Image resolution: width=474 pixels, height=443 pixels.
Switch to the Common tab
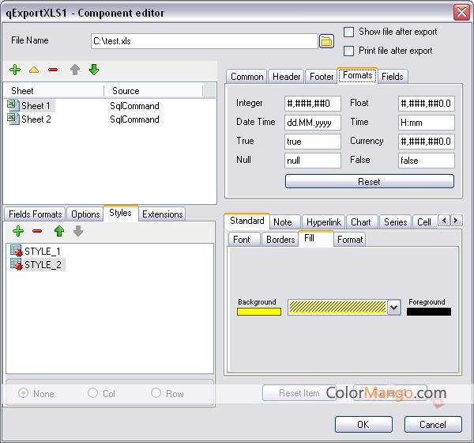246,77
